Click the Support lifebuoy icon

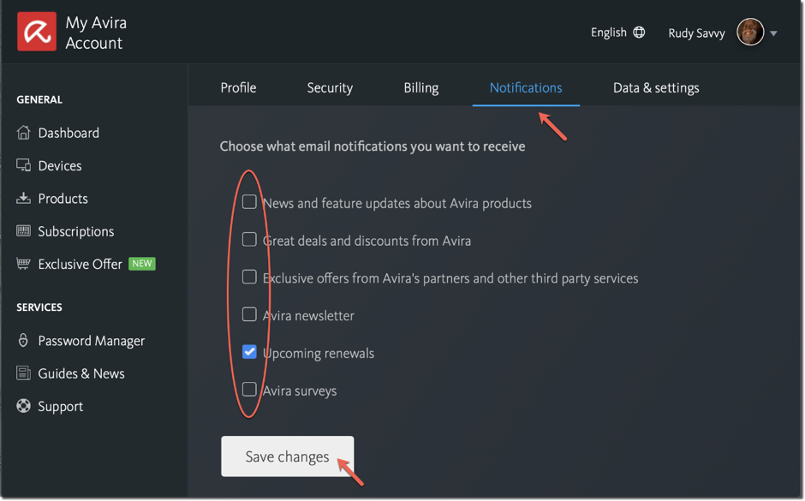pyautogui.click(x=23, y=406)
